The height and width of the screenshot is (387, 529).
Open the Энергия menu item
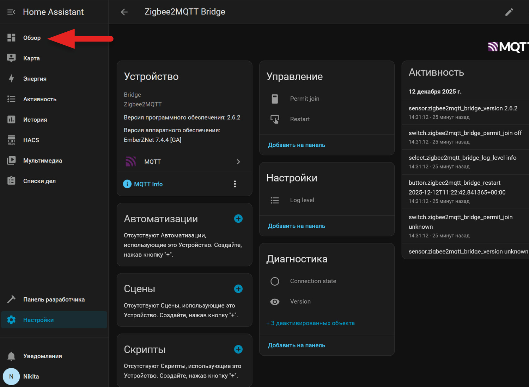point(54,78)
